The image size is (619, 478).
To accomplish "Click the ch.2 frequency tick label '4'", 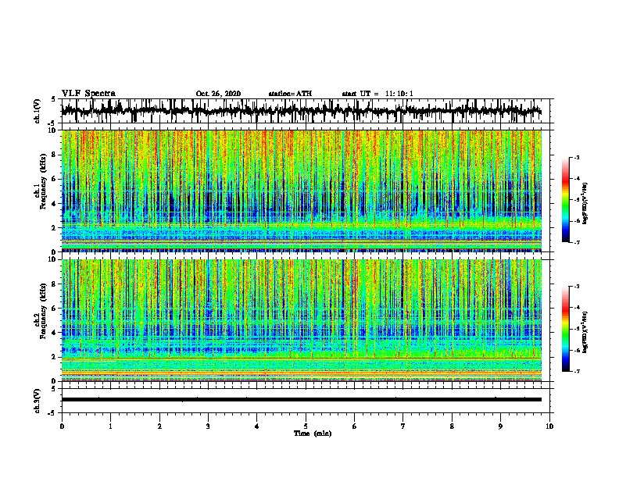I will point(55,333).
